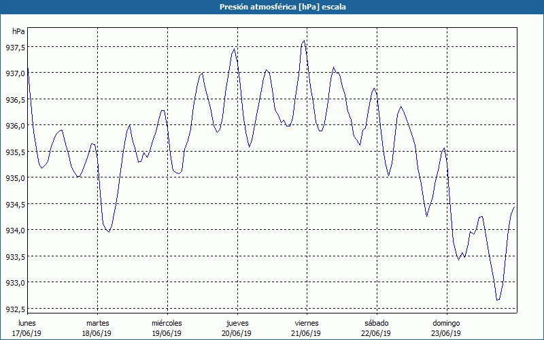Select the 936,0 axis label

15,126
